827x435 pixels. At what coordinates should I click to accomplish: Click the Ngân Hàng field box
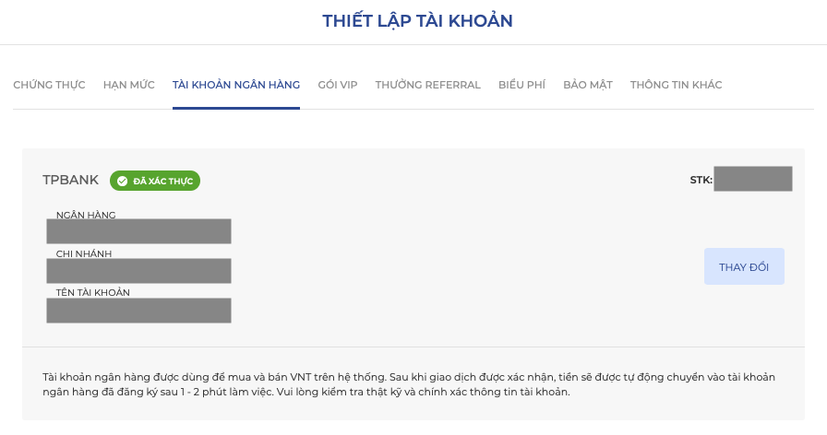(138, 231)
